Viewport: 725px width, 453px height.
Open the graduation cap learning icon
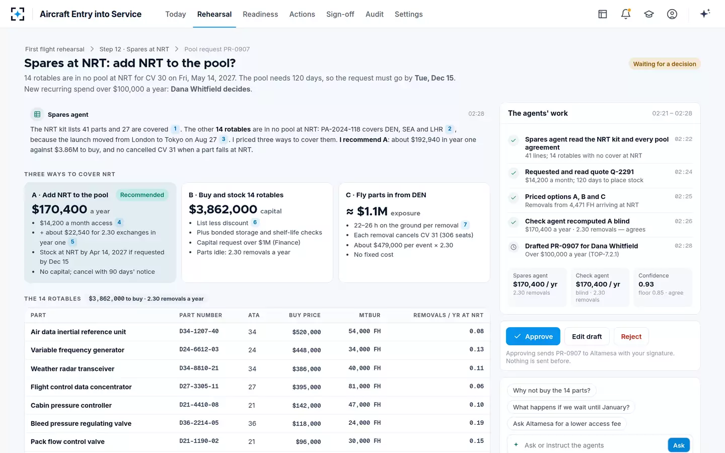(x=649, y=14)
